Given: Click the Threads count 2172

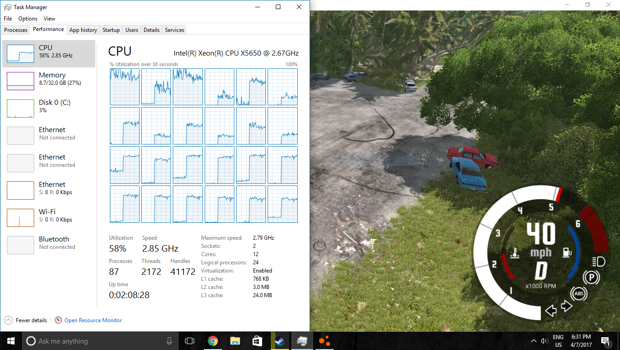Looking at the screenshot, I should tap(151, 272).
